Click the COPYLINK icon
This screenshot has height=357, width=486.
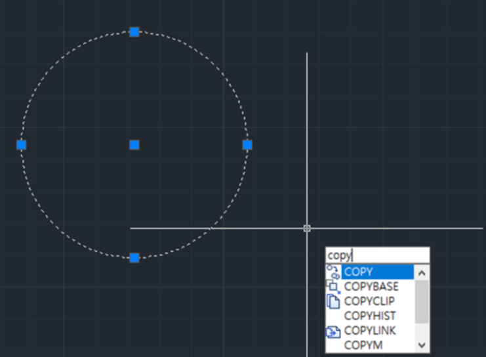click(x=333, y=332)
